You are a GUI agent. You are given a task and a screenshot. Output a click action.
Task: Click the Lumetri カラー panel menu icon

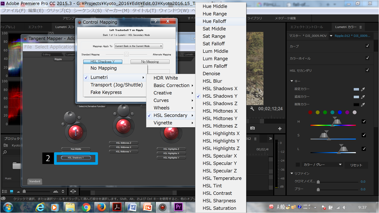point(361,27)
